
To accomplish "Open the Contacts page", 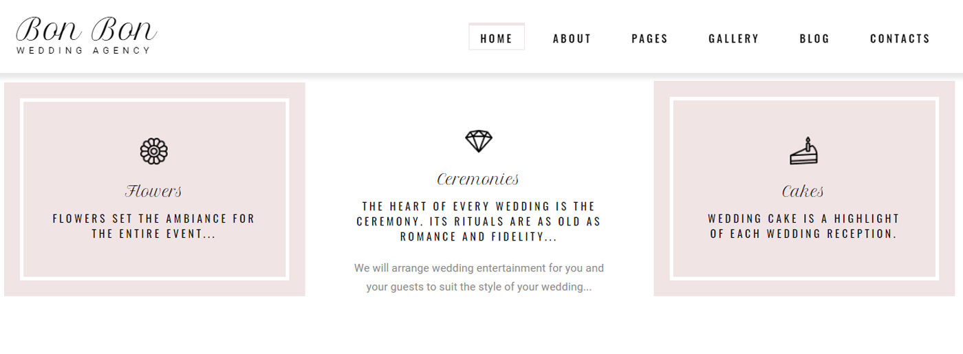I will click(x=900, y=38).
